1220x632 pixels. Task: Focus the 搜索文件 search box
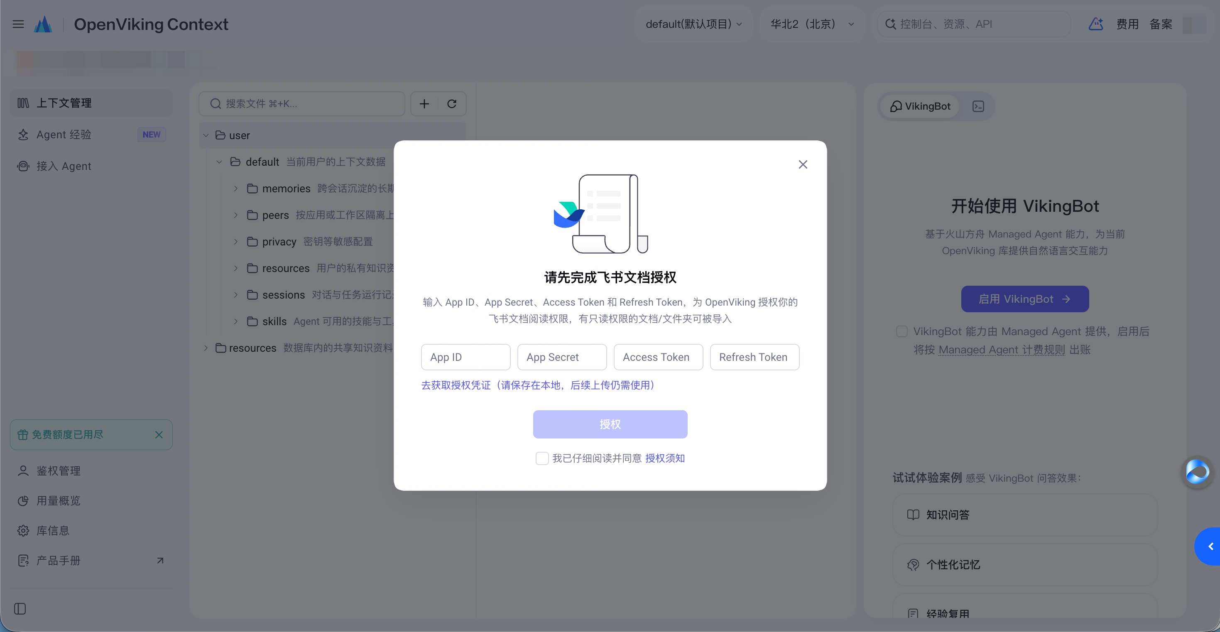pos(302,104)
